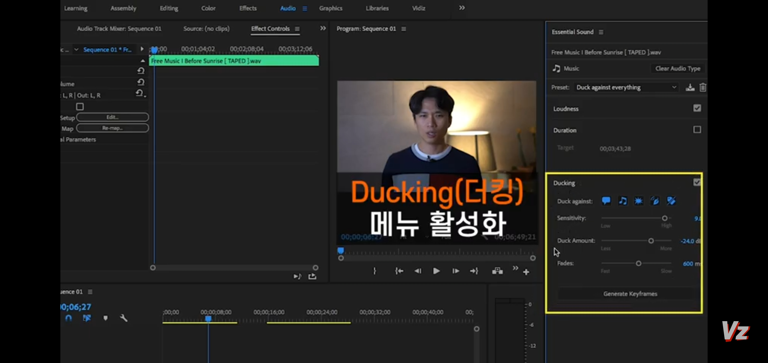The image size is (768, 363).
Task: Click the wrench timeline settings icon
Action: 124,318
